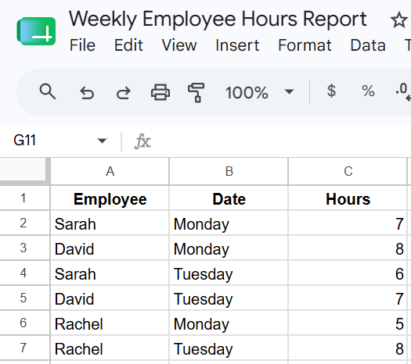Select the Monday cell in row 3
The image size is (411, 364).
coord(229,248)
